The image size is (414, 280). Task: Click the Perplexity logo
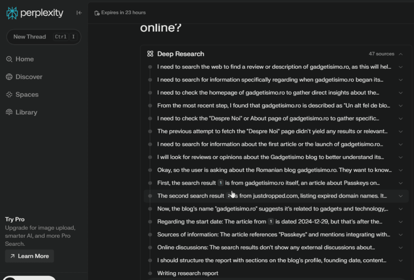click(x=35, y=13)
